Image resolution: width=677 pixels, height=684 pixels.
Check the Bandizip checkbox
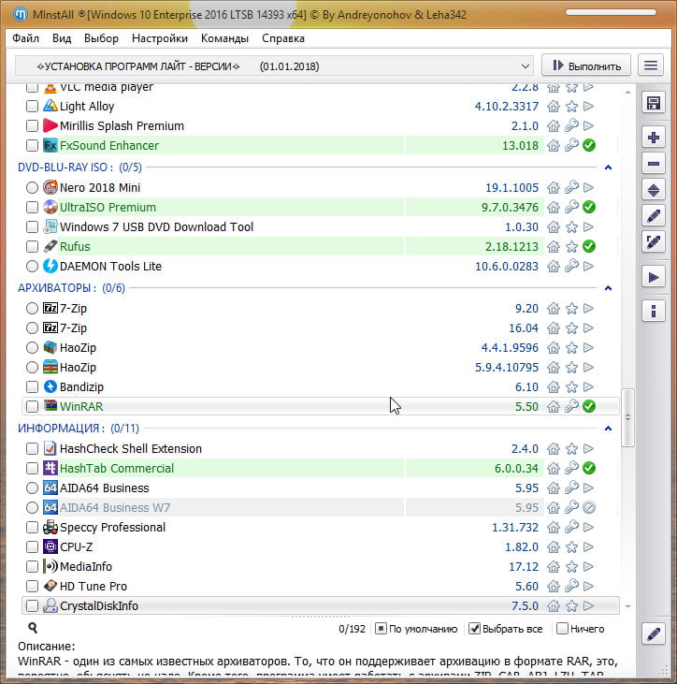click(x=33, y=386)
